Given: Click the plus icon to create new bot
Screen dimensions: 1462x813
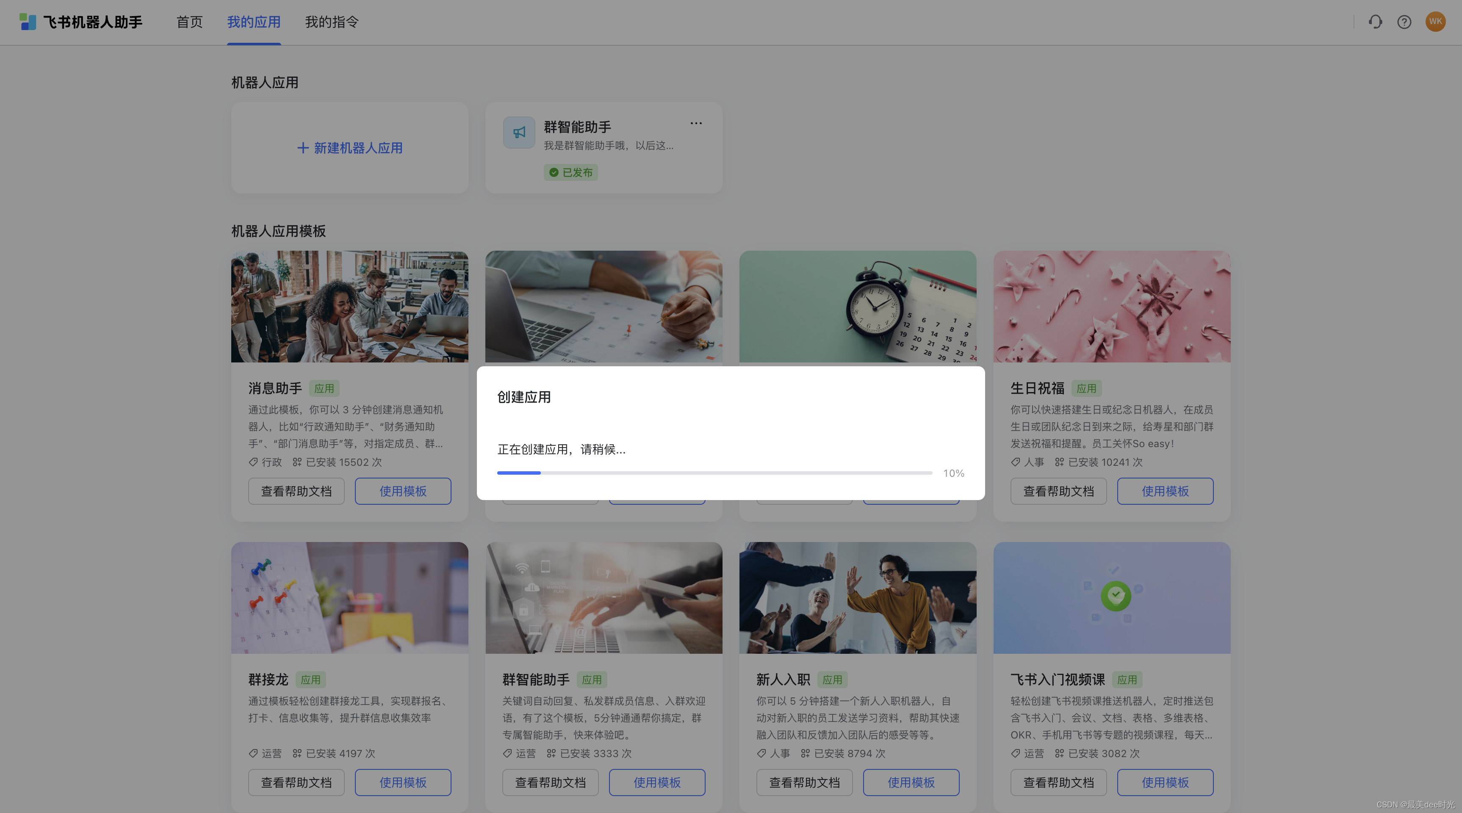Looking at the screenshot, I should 302,147.
